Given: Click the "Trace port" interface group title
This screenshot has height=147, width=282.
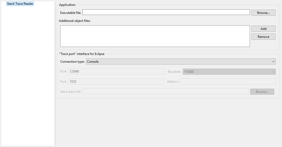Looking at the screenshot, I should (x=82, y=54).
